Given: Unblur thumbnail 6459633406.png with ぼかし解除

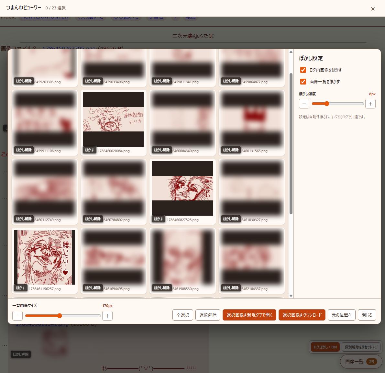Looking at the screenshot, I should click(x=93, y=81).
